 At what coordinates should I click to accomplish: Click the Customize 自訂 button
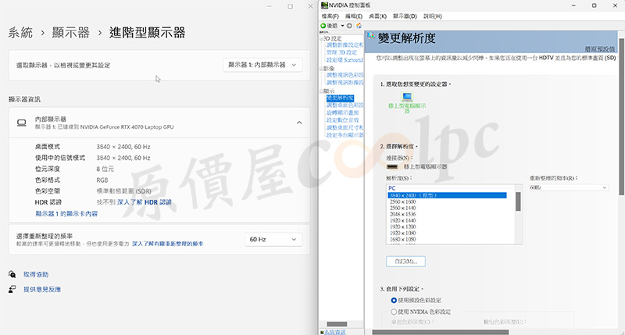tap(405, 262)
